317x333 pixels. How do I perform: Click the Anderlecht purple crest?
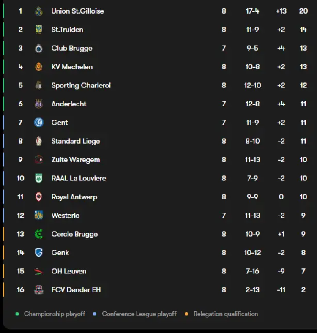point(38,104)
